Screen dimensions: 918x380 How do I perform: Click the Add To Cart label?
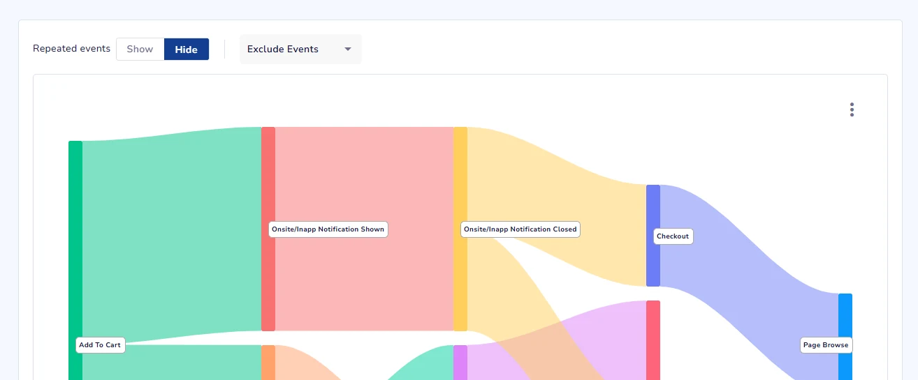pos(100,345)
